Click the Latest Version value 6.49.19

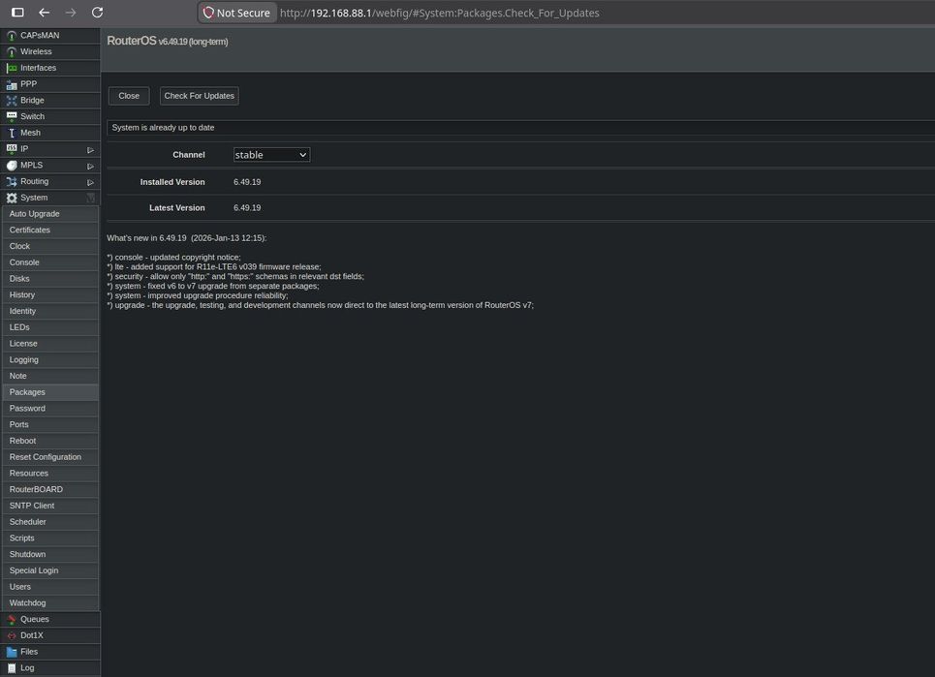[247, 208]
